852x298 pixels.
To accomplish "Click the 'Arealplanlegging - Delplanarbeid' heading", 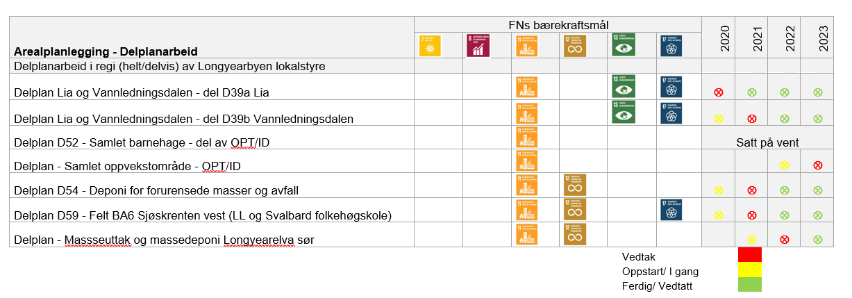I will [106, 51].
